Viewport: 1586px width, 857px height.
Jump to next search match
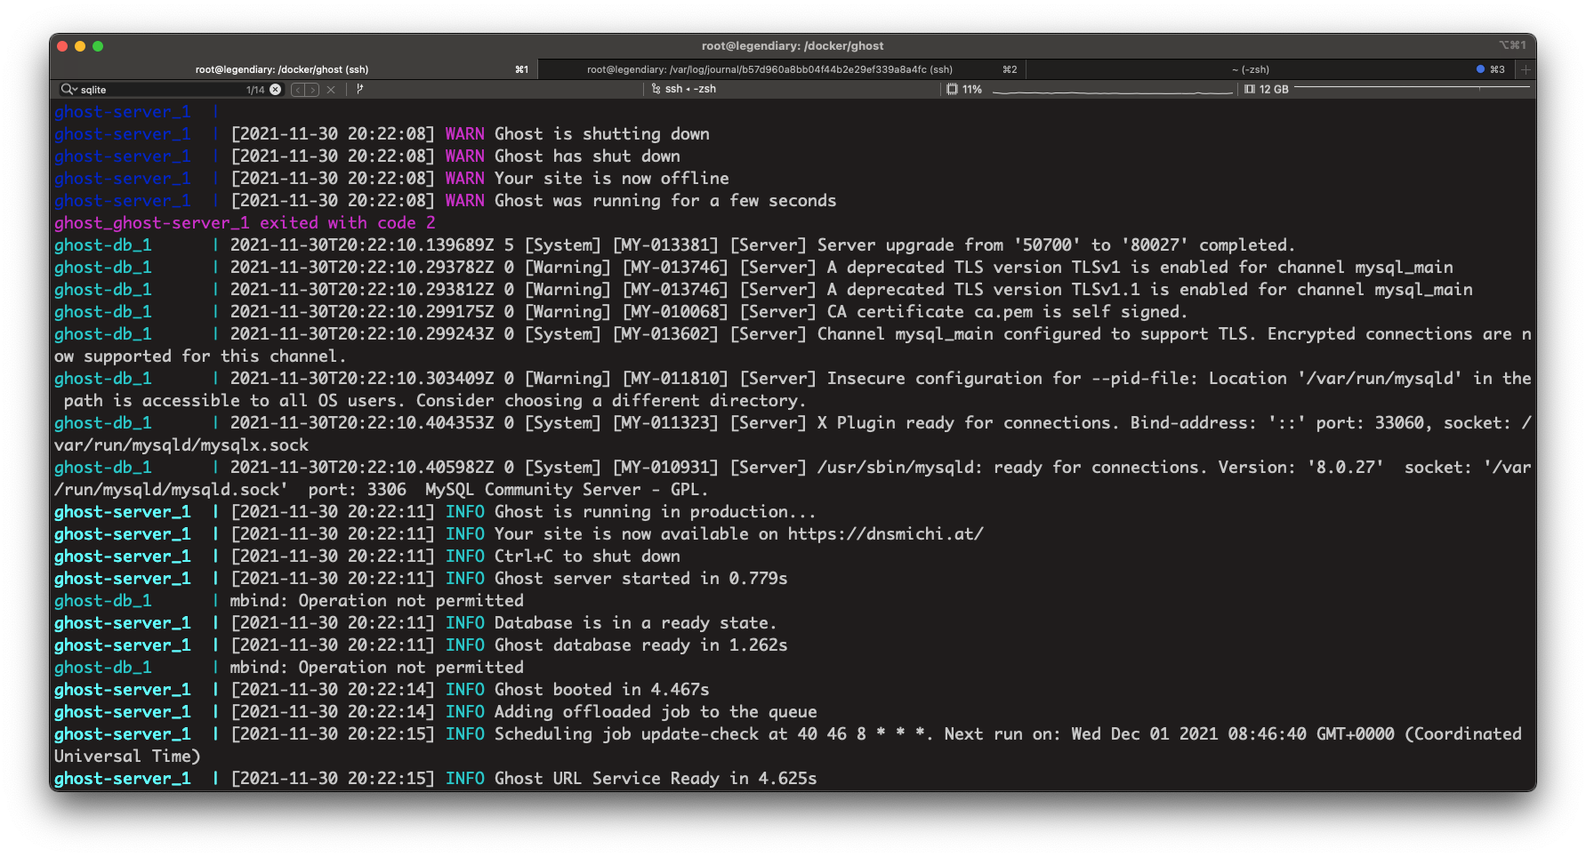[312, 90]
